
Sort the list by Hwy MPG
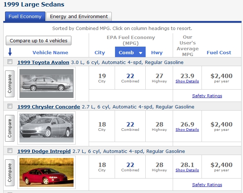click(157, 52)
